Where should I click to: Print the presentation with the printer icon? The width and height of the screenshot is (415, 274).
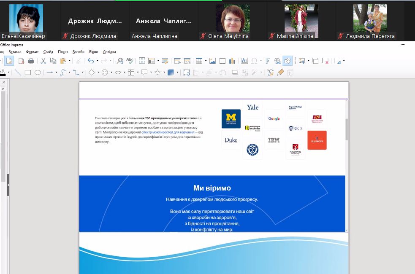coord(31,61)
